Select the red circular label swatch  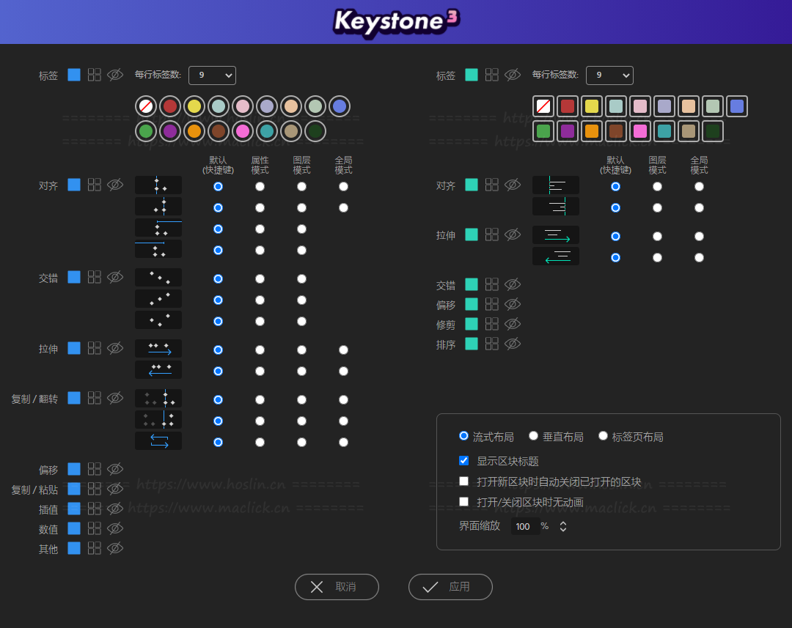[170, 106]
